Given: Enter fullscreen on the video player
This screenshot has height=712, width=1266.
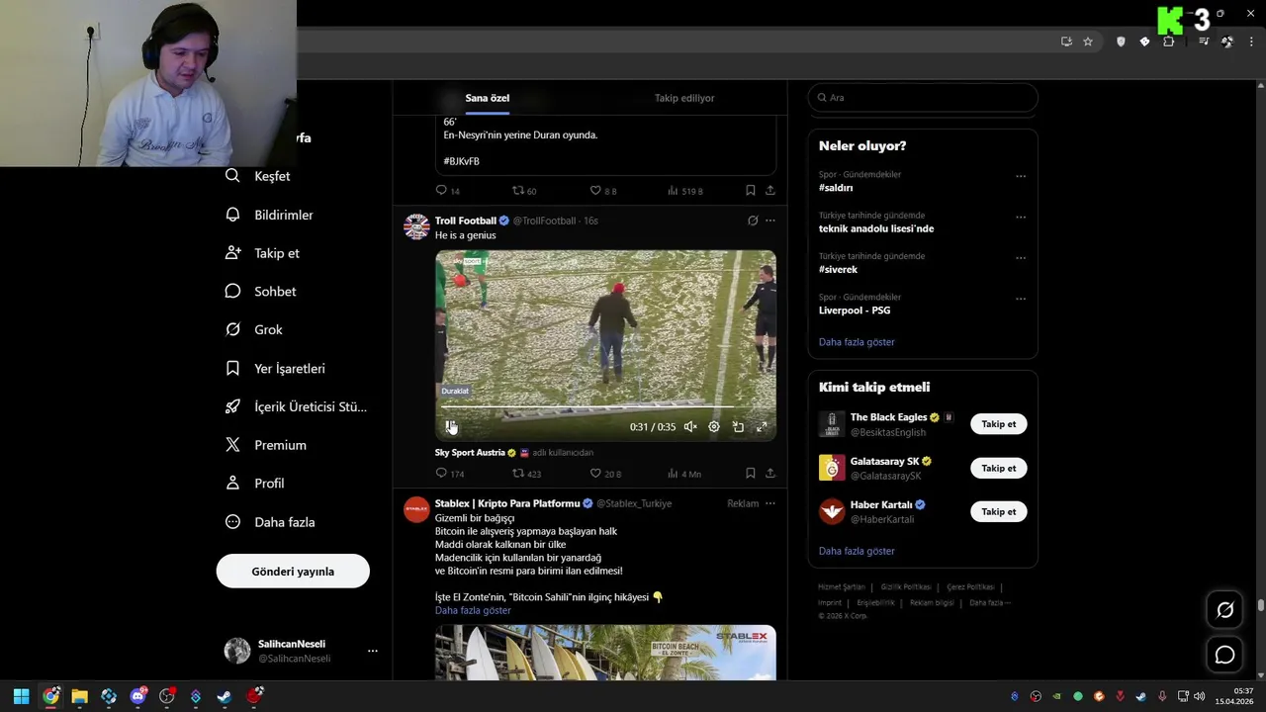Looking at the screenshot, I should 762,426.
